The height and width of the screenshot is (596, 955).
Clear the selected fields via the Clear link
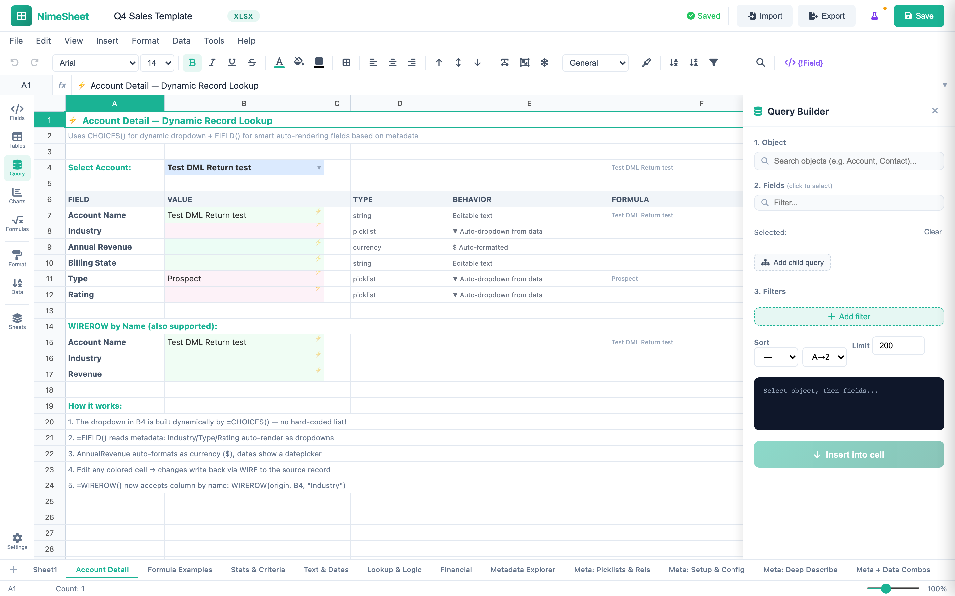(x=932, y=232)
